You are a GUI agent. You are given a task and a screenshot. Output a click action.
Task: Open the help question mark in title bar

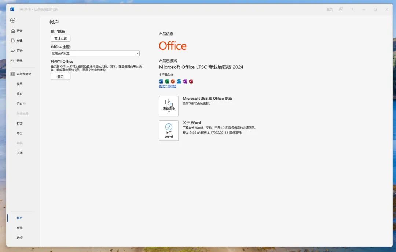[352, 9]
